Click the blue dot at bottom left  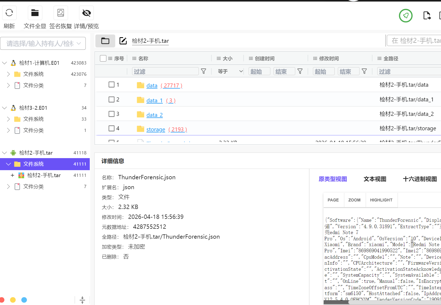point(24,300)
